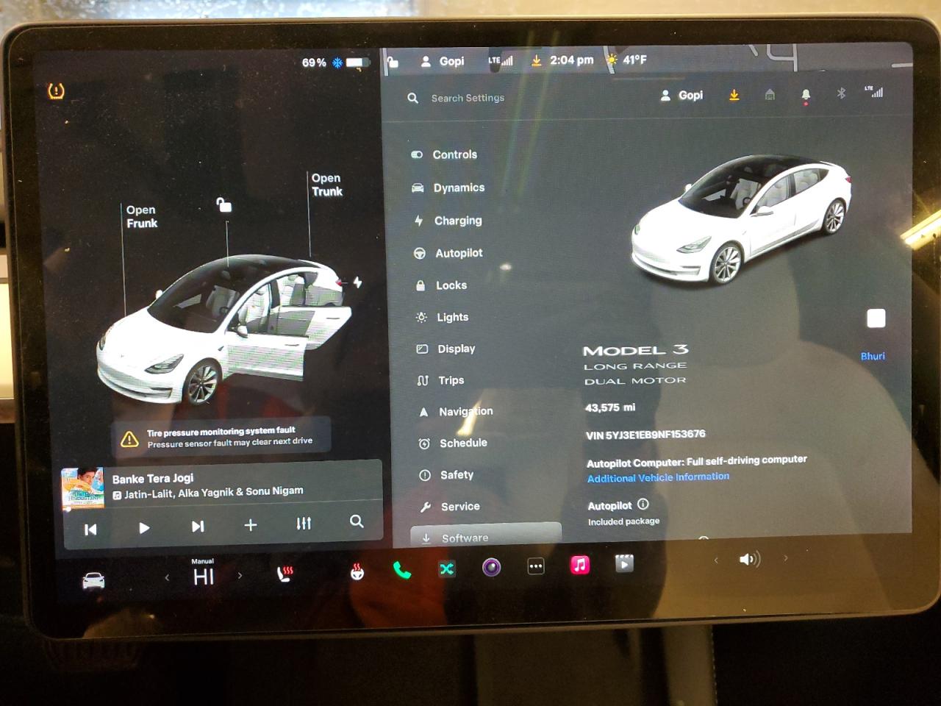The height and width of the screenshot is (706, 941).
Task: Open the Theater video app icon
Action: point(624,563)
